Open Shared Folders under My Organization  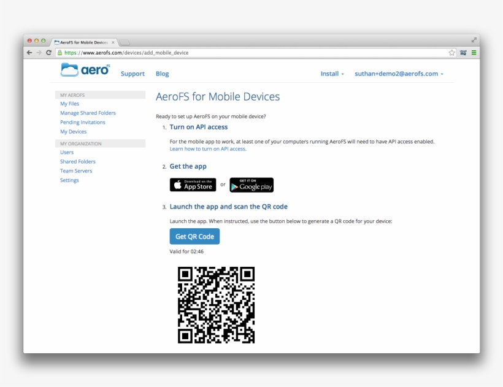(x=78, y=161)
